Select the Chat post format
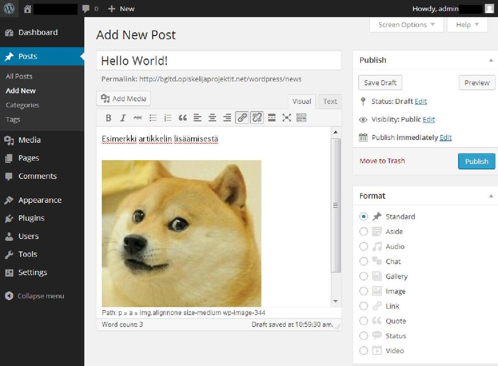 click(x=364, y=261)
